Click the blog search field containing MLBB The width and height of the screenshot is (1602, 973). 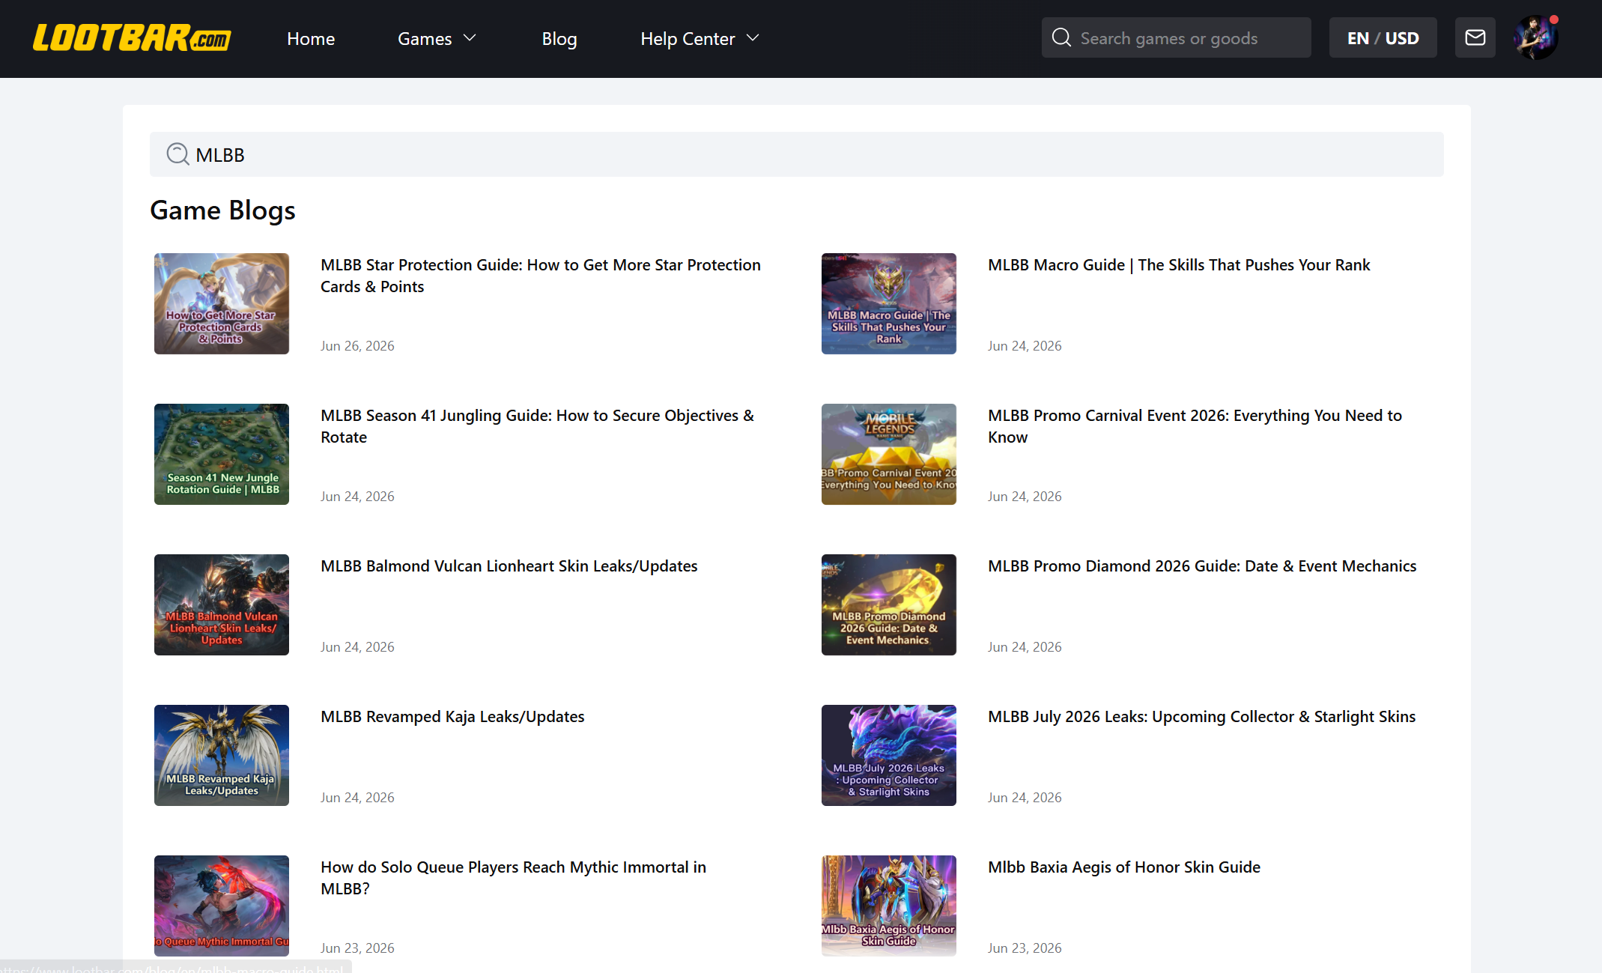[796, 154]
